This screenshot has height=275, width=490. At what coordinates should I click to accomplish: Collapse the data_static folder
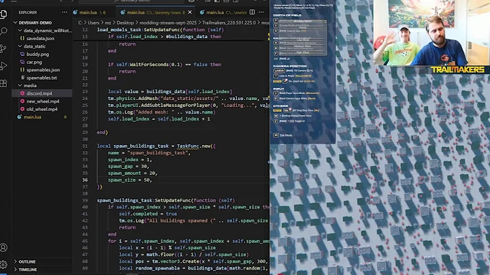pos(20,46)
